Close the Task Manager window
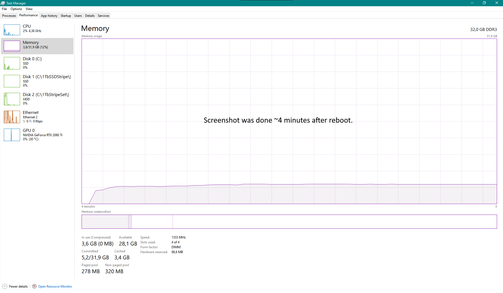This screenshot has width=503, height=293. tap(497, 3)
